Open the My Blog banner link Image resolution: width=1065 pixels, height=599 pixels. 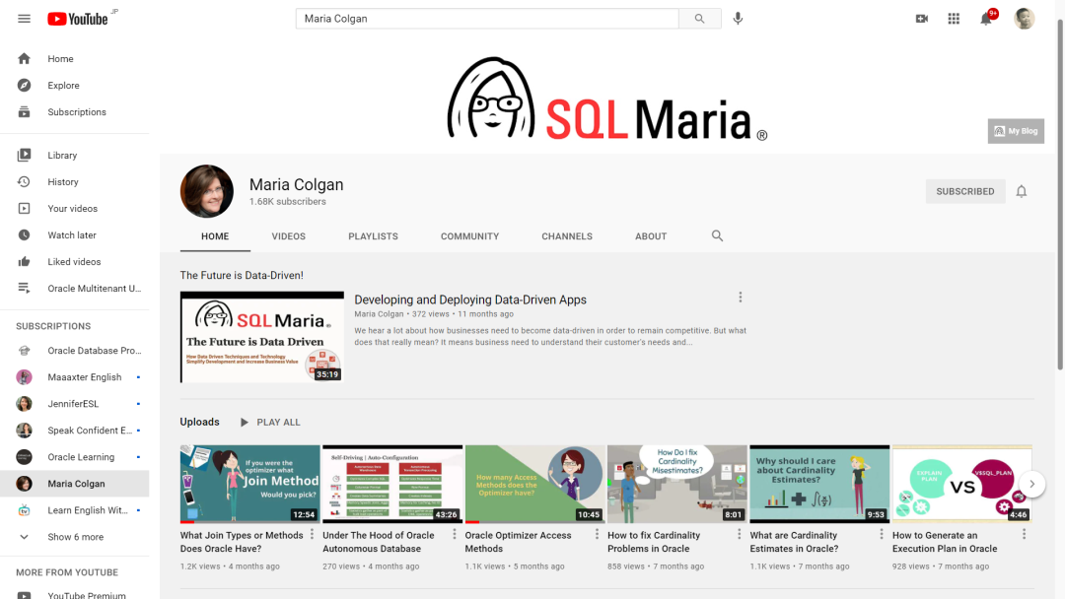tap(1016, 131)
